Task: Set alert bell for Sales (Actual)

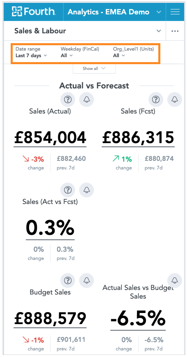Action: 87,100
